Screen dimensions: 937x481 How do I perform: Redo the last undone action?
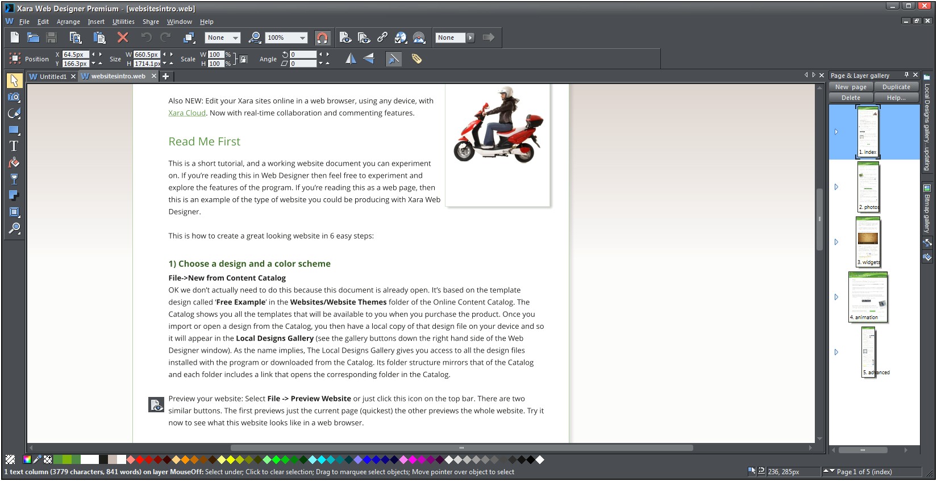pyautogui.click(x=165, y=37)
